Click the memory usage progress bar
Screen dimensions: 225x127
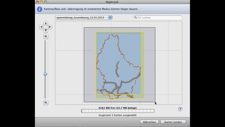118,111
